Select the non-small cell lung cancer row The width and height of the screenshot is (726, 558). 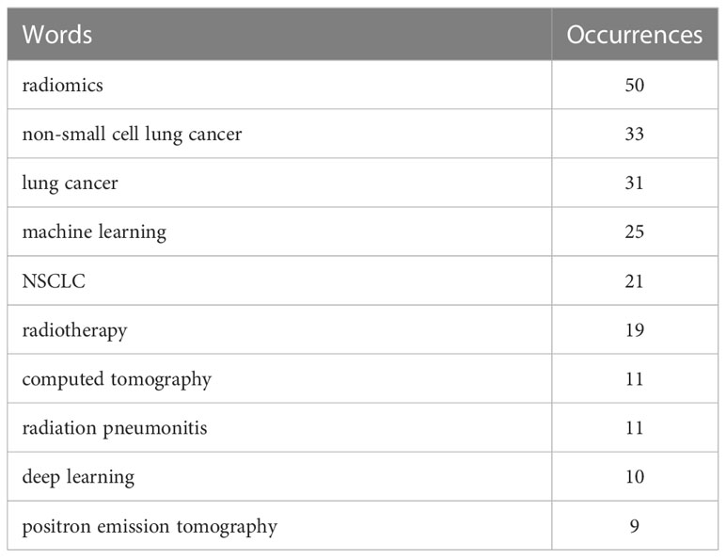point(363,134)
